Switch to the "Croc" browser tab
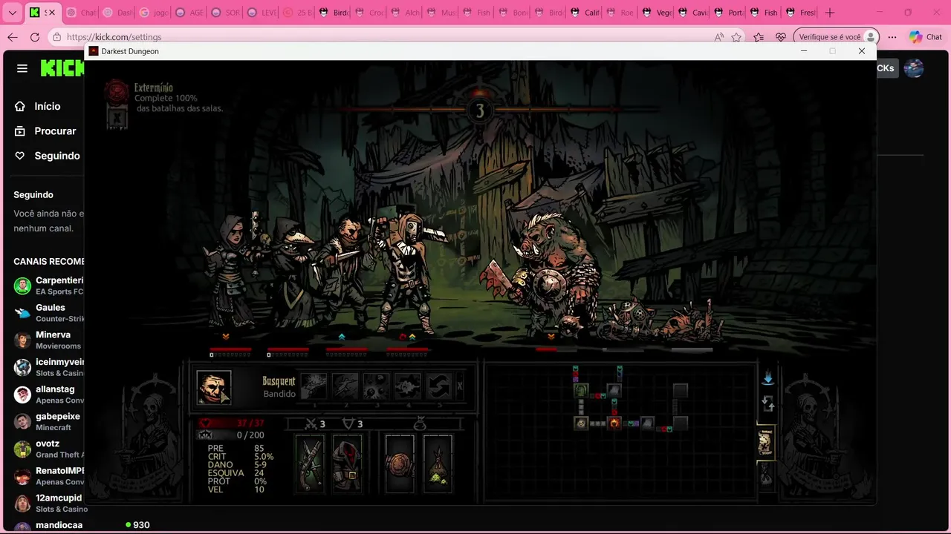 point(369,13)
